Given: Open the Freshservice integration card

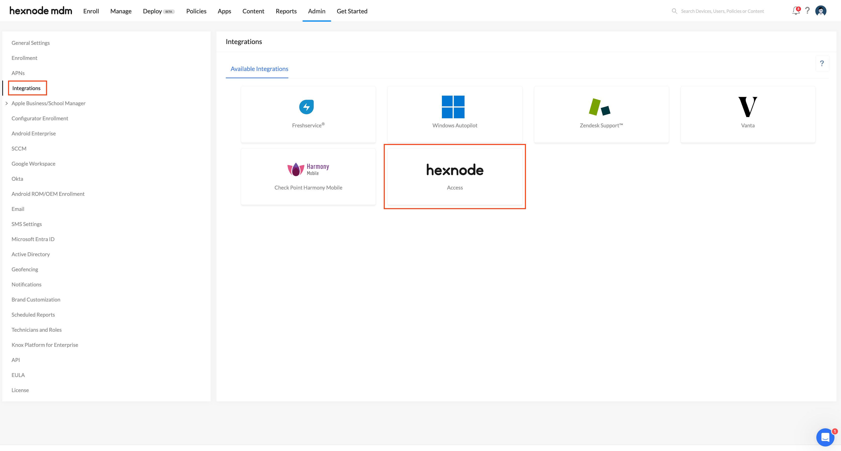Looking at the screenshot, I should pyautogui.click(x=308, y=114).
